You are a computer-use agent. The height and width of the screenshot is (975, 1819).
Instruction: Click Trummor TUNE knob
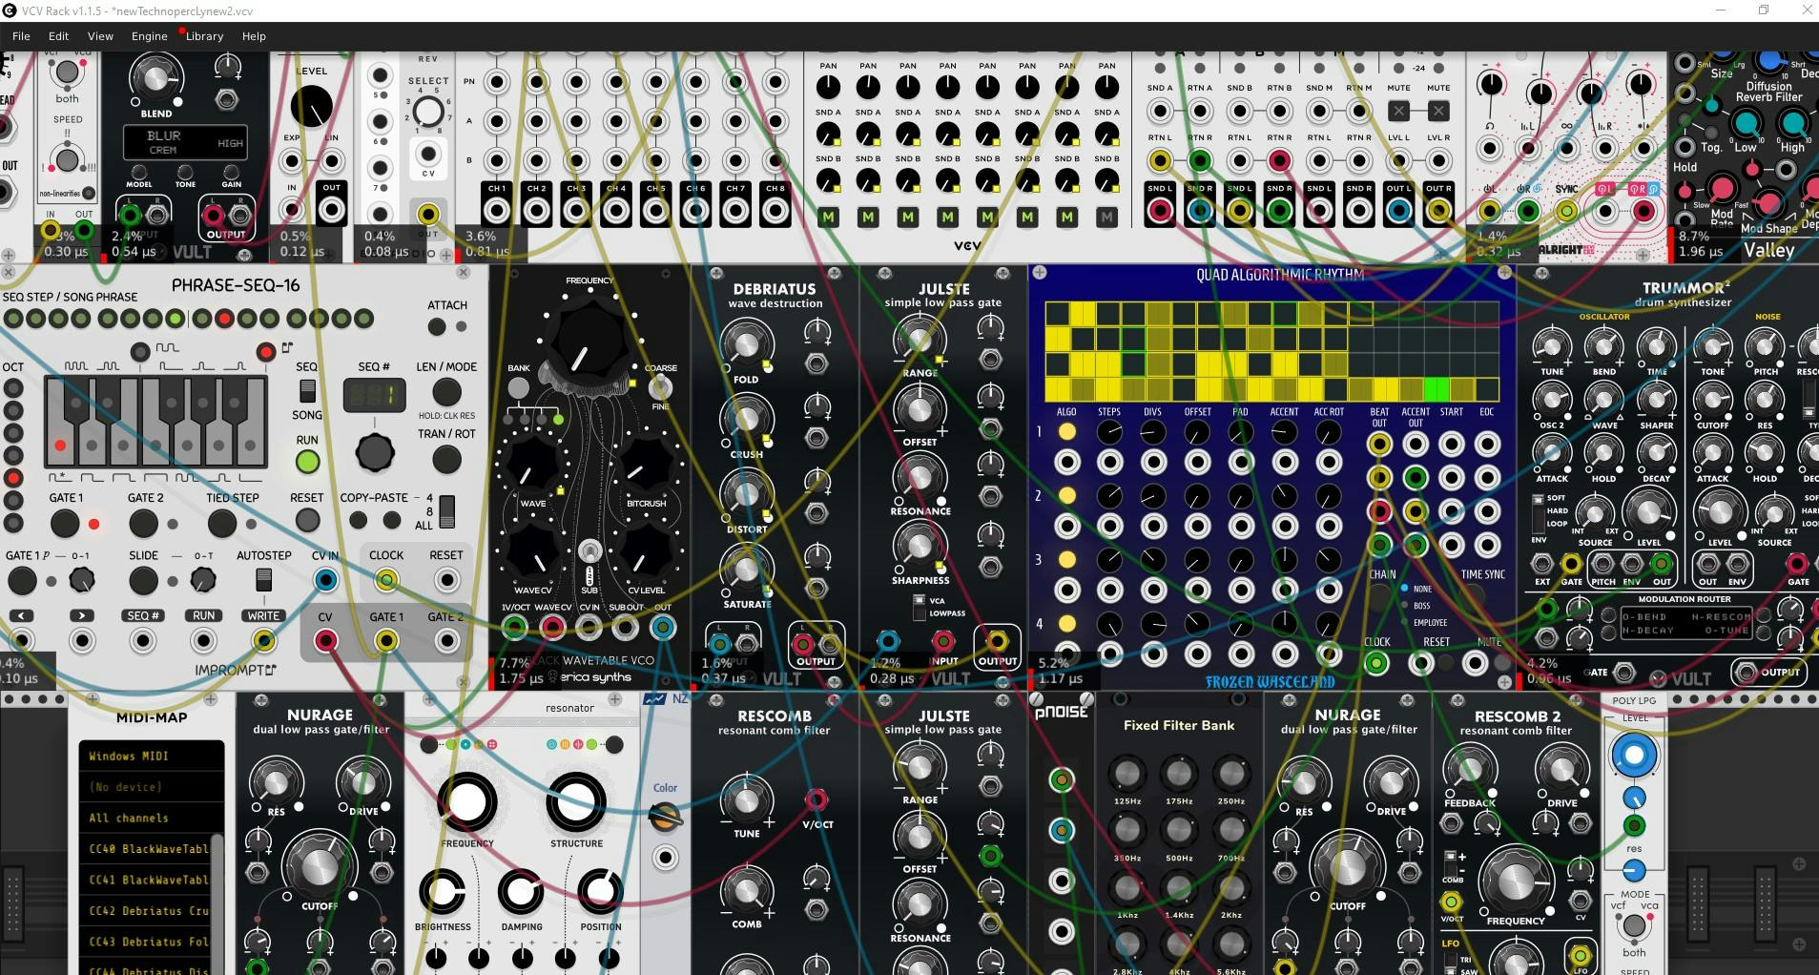click(1551, 345)
